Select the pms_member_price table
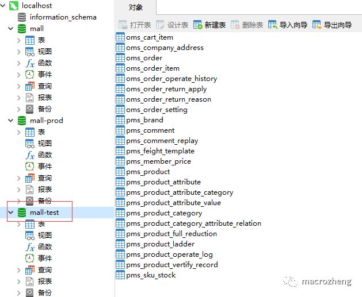The image size is (362, 297). [158, 161]
